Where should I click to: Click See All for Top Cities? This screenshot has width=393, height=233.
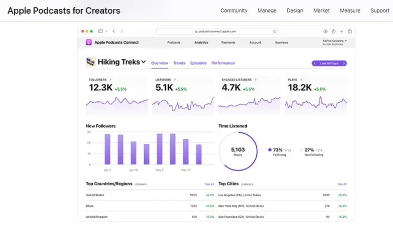[x=342, y=184]
